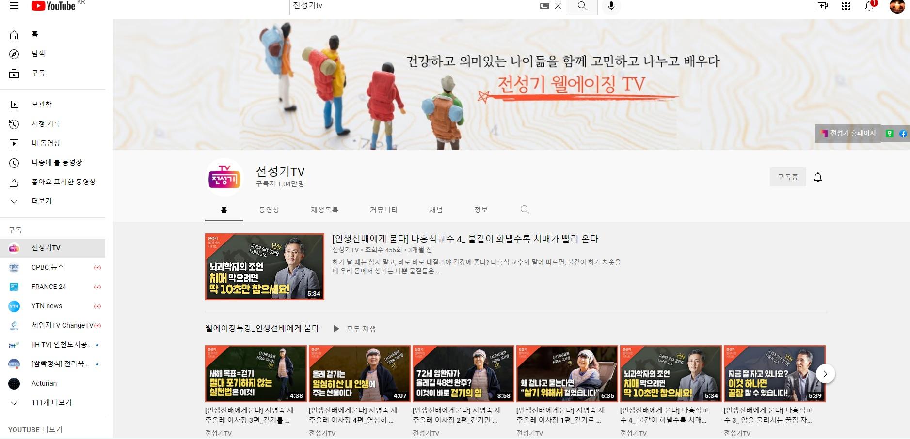Play thumbnail 올레 걷기는 4:07 video
Image resolution: width=910 pixels, height=439 pixels.
(360, 374)
